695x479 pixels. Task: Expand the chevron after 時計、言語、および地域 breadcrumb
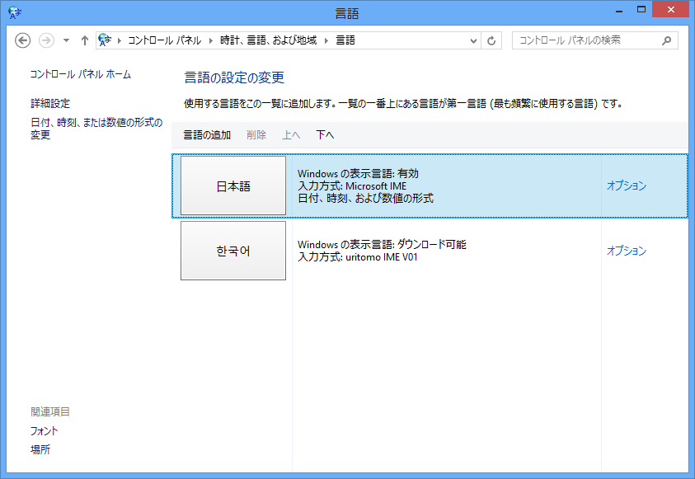(x=326, y=40)
